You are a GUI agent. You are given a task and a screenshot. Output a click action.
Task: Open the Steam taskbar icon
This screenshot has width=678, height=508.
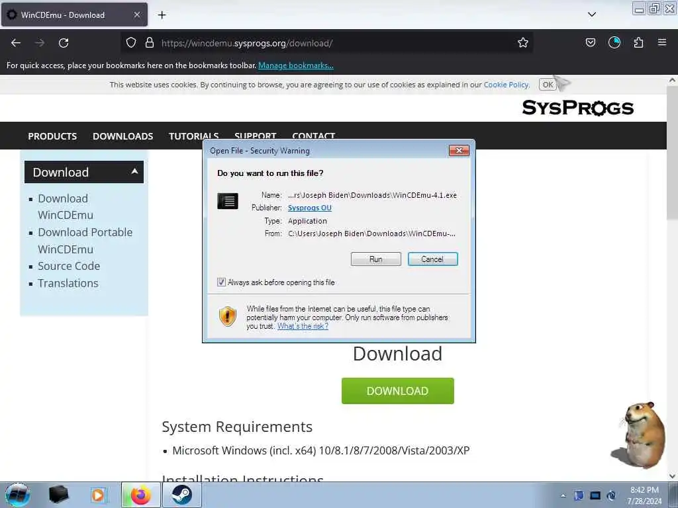[181, 495]
